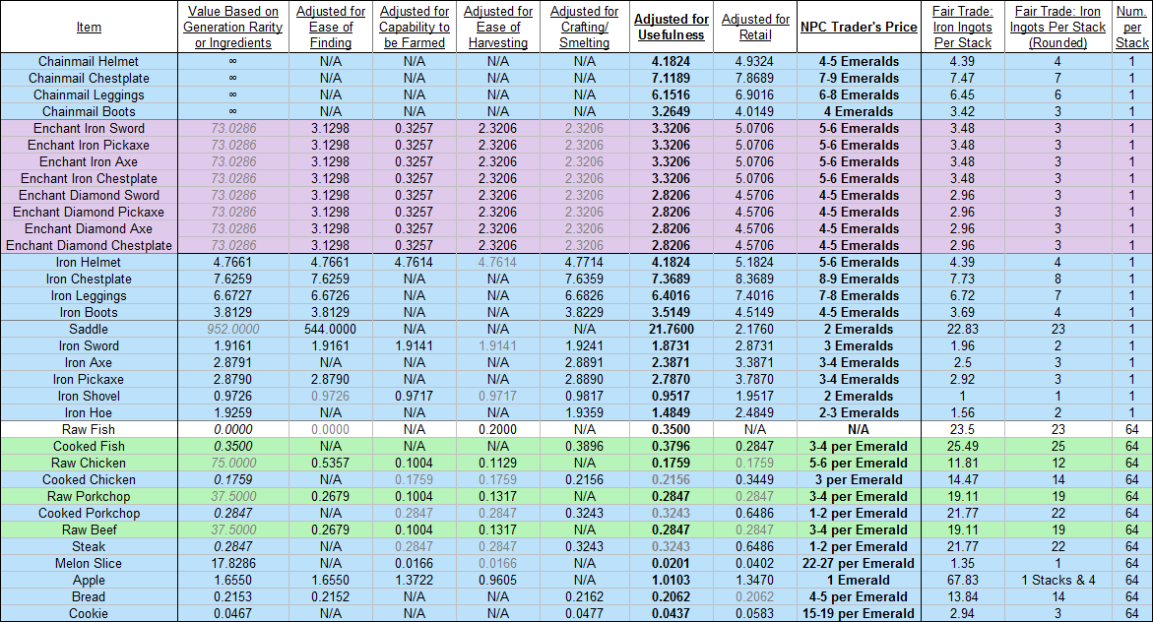The image size is (1153, 622).
Task: Click Raw Fish's '0.2000' harvesting value
Action: point(498,429)
